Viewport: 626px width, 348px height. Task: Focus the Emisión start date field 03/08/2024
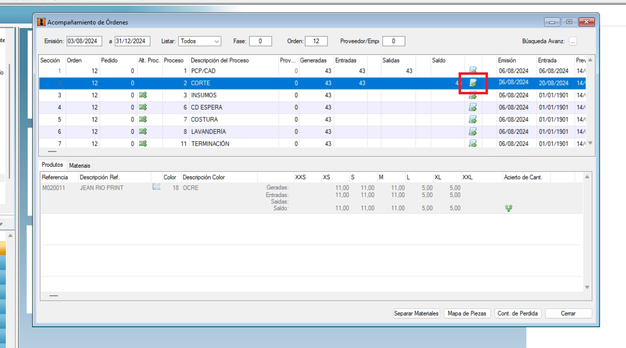coord(84,42)
